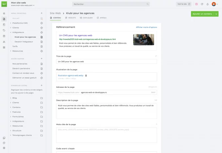Open the Ajouter un contenu dropdown arrow

pyautogui.click(x=216, y=14)
